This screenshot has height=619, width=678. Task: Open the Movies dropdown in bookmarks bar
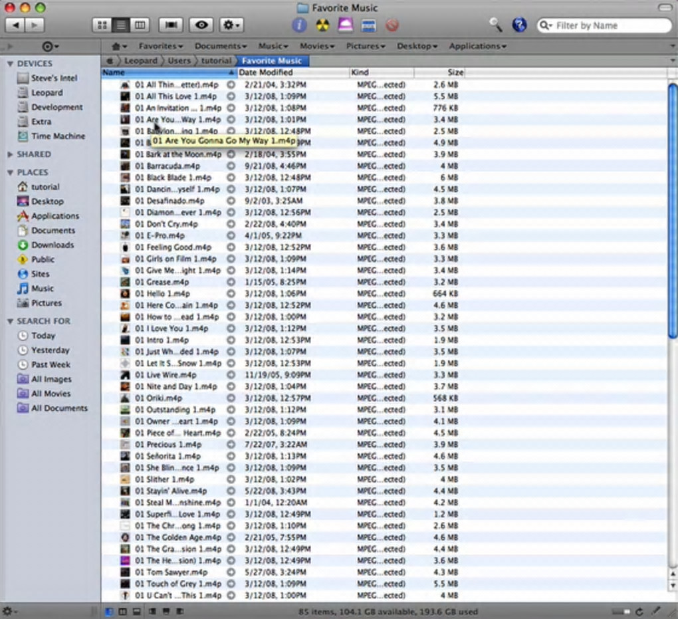[x=317, y=46]
